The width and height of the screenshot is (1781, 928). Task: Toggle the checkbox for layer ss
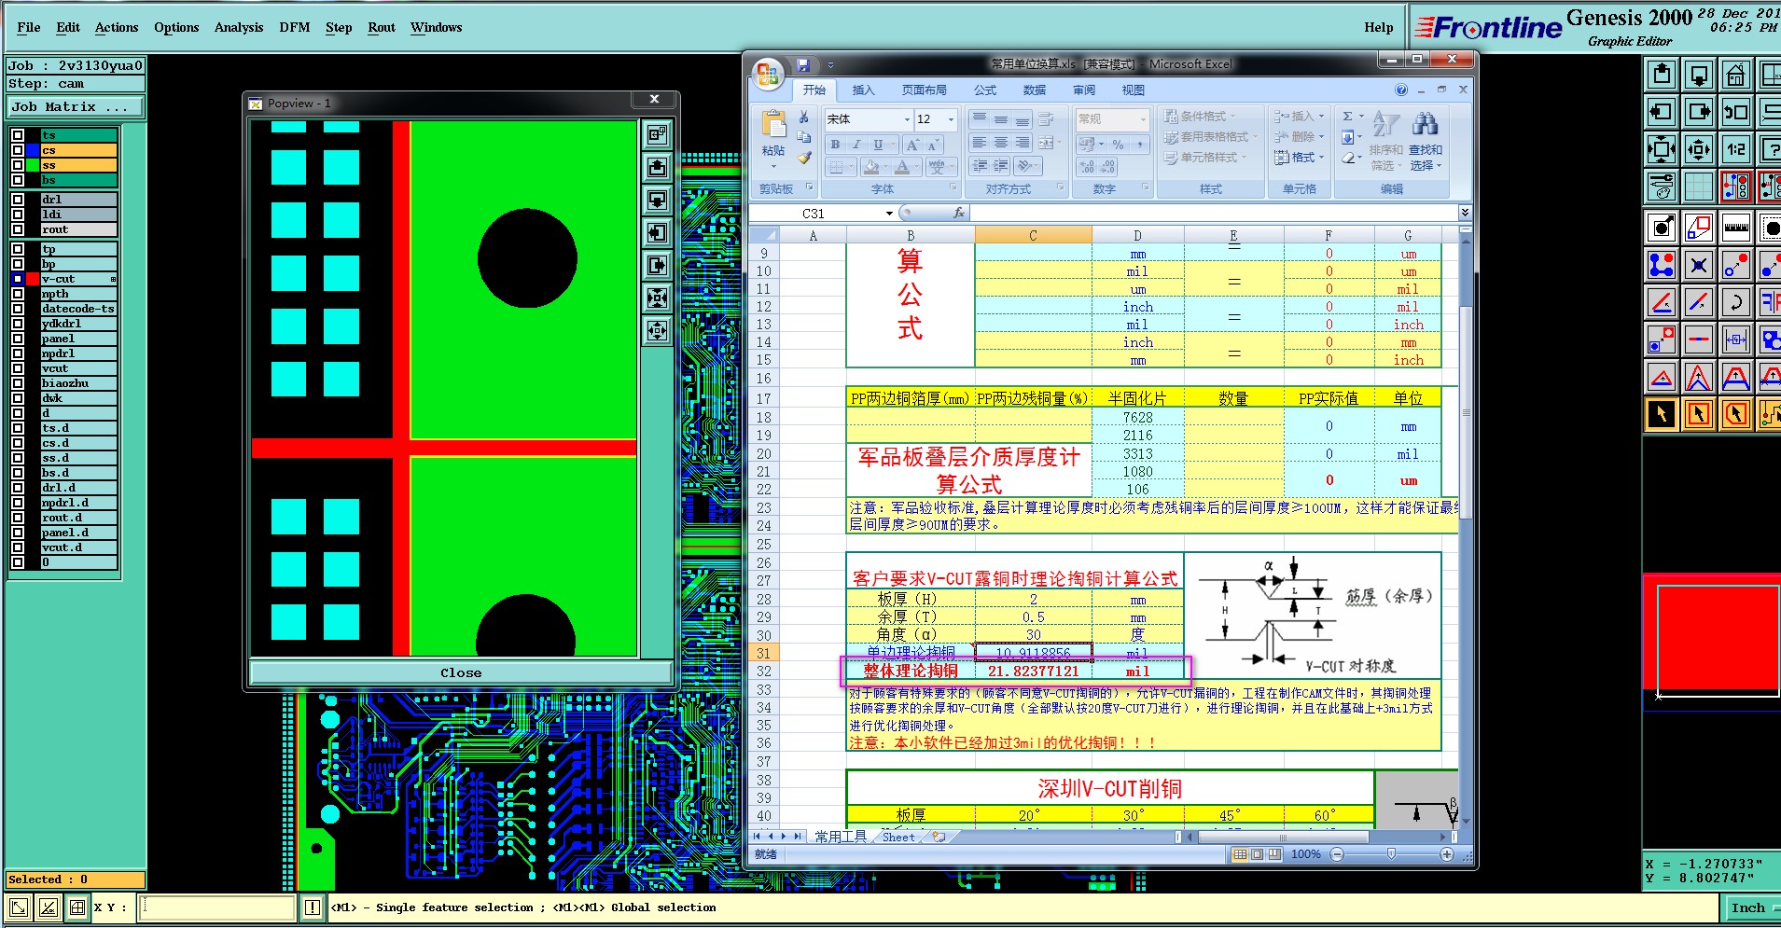[x=18, y=165]
